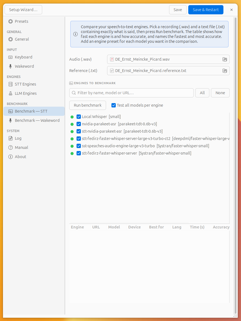
Task: Click the URL column header
Action: pyautogui.click(x=96, y=227)
